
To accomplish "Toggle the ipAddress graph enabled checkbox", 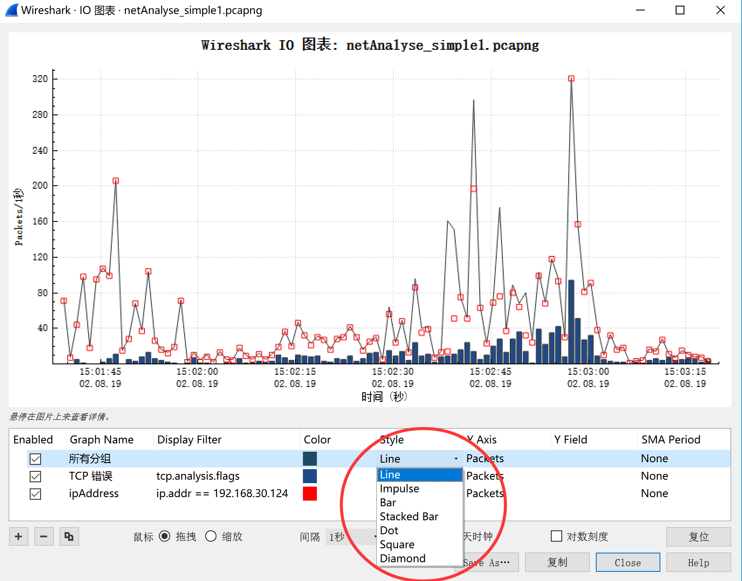I will 35,494.
